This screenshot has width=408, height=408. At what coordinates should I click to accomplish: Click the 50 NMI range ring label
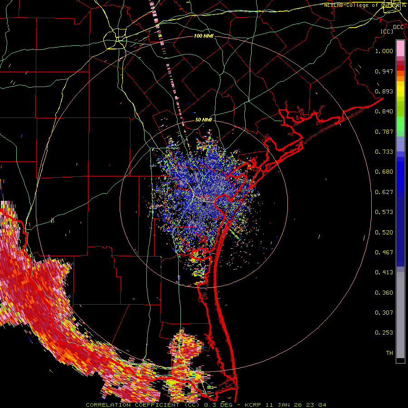pyautogui.click(x=204, y=120)
